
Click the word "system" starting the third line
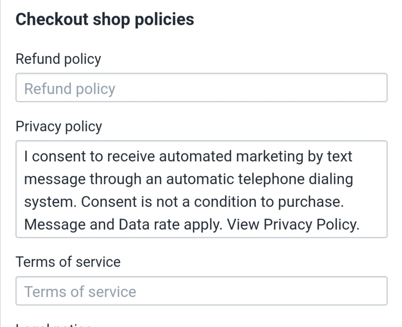pos(49,202)
